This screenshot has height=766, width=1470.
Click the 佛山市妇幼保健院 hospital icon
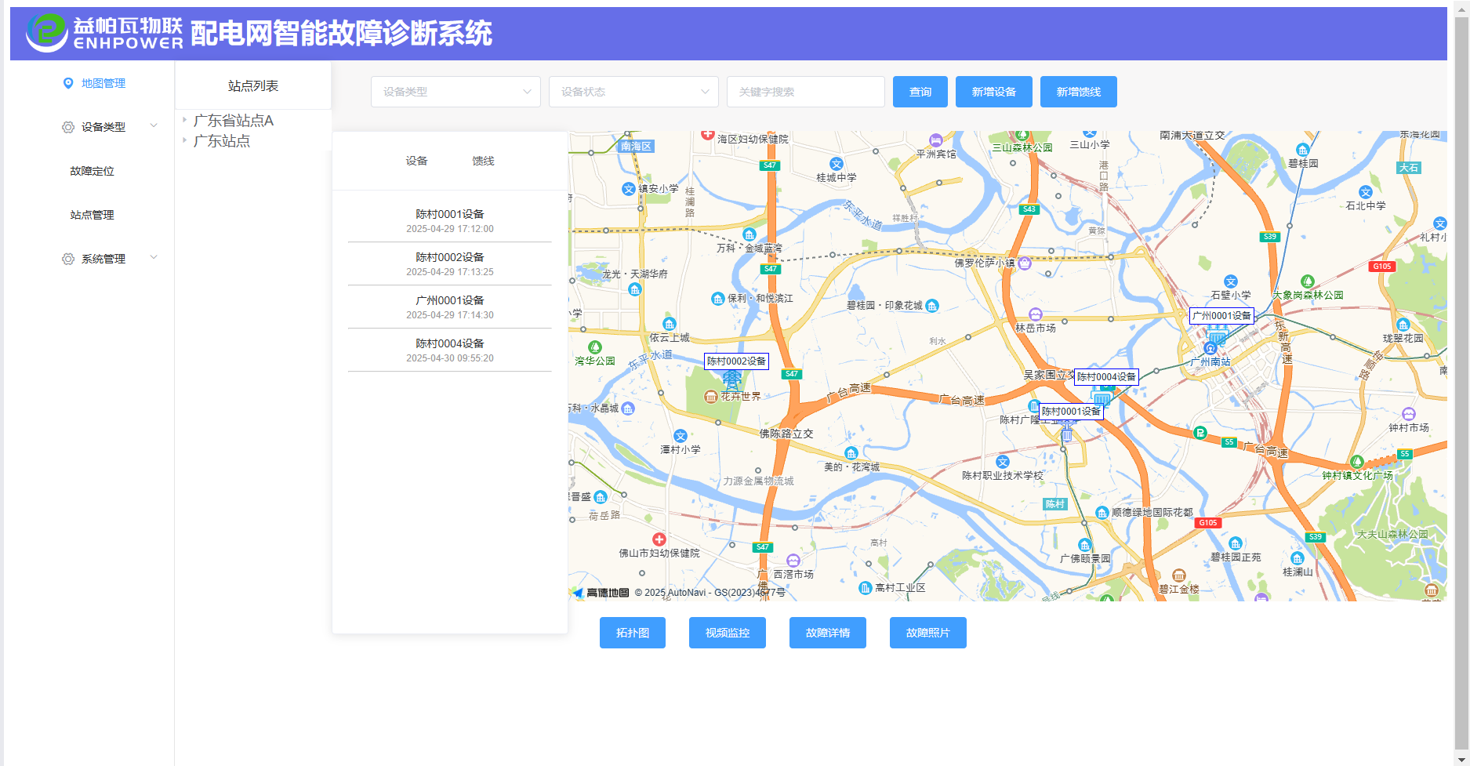[x=659, y=539]
